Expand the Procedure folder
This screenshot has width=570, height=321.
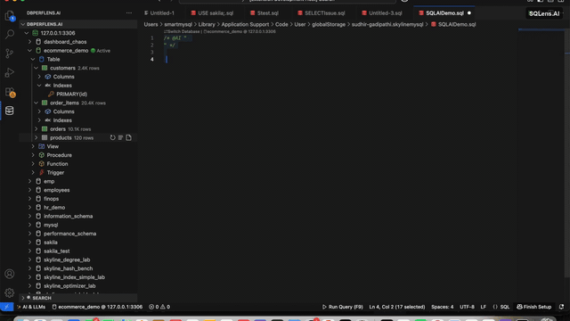click(33, 155)
